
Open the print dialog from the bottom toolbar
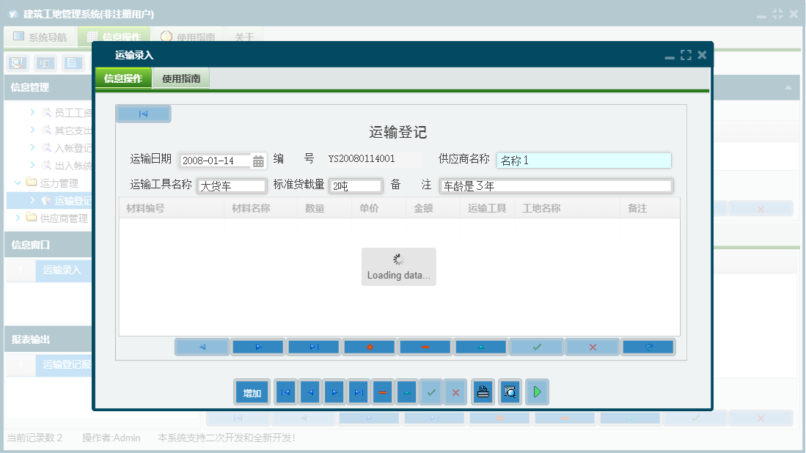click(x=483, y=391)
